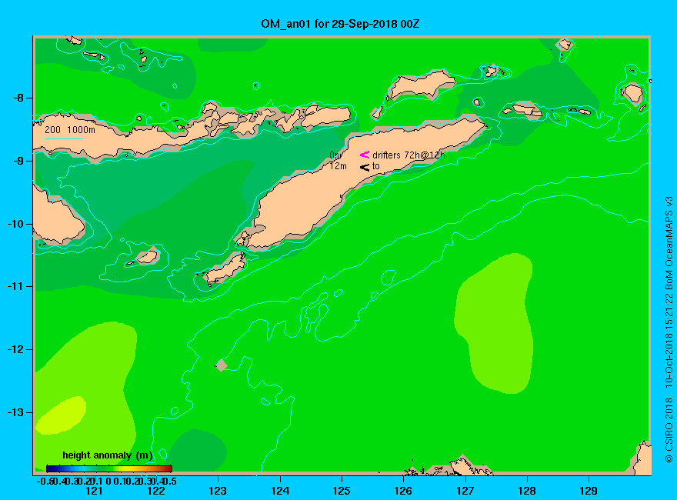This screenshot has width=677, height=500.
Task: Click the 'height anomaly (m)' legend label
Action: click(x=108, y=455)
